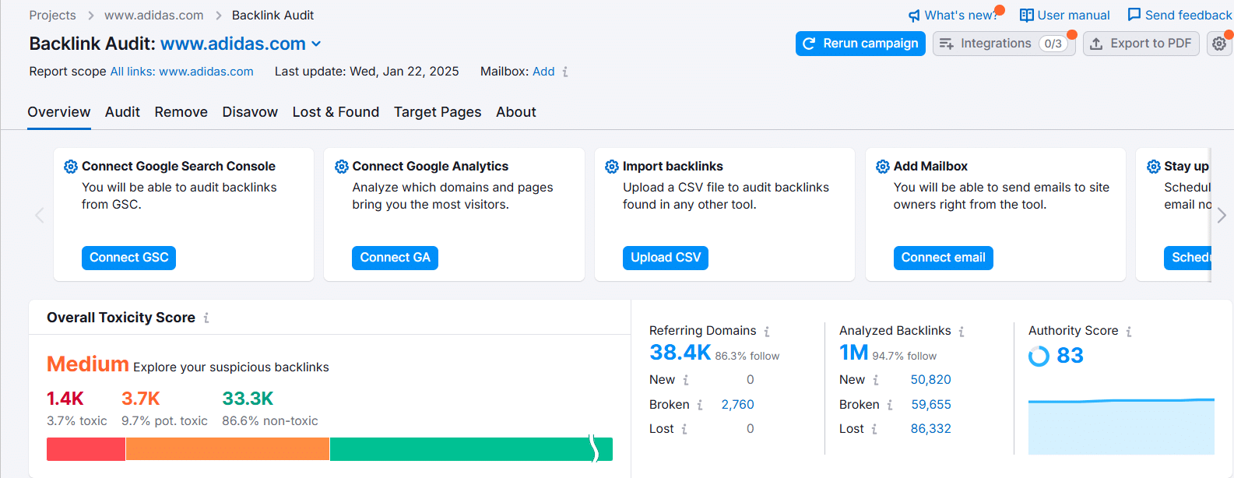Open the 1M analyzed backlinks total
Screen dimensions: 1234x478
click(854, 353)
